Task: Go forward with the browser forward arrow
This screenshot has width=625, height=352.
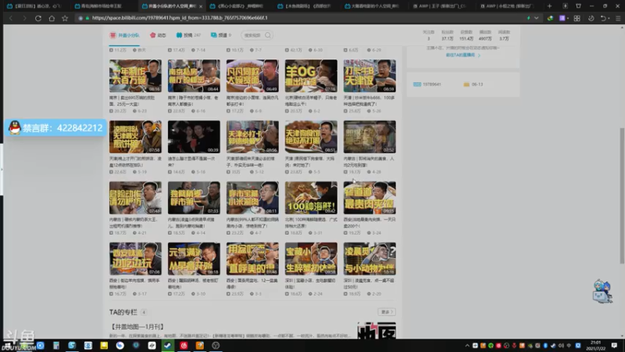Action: (x=24, y=18)
